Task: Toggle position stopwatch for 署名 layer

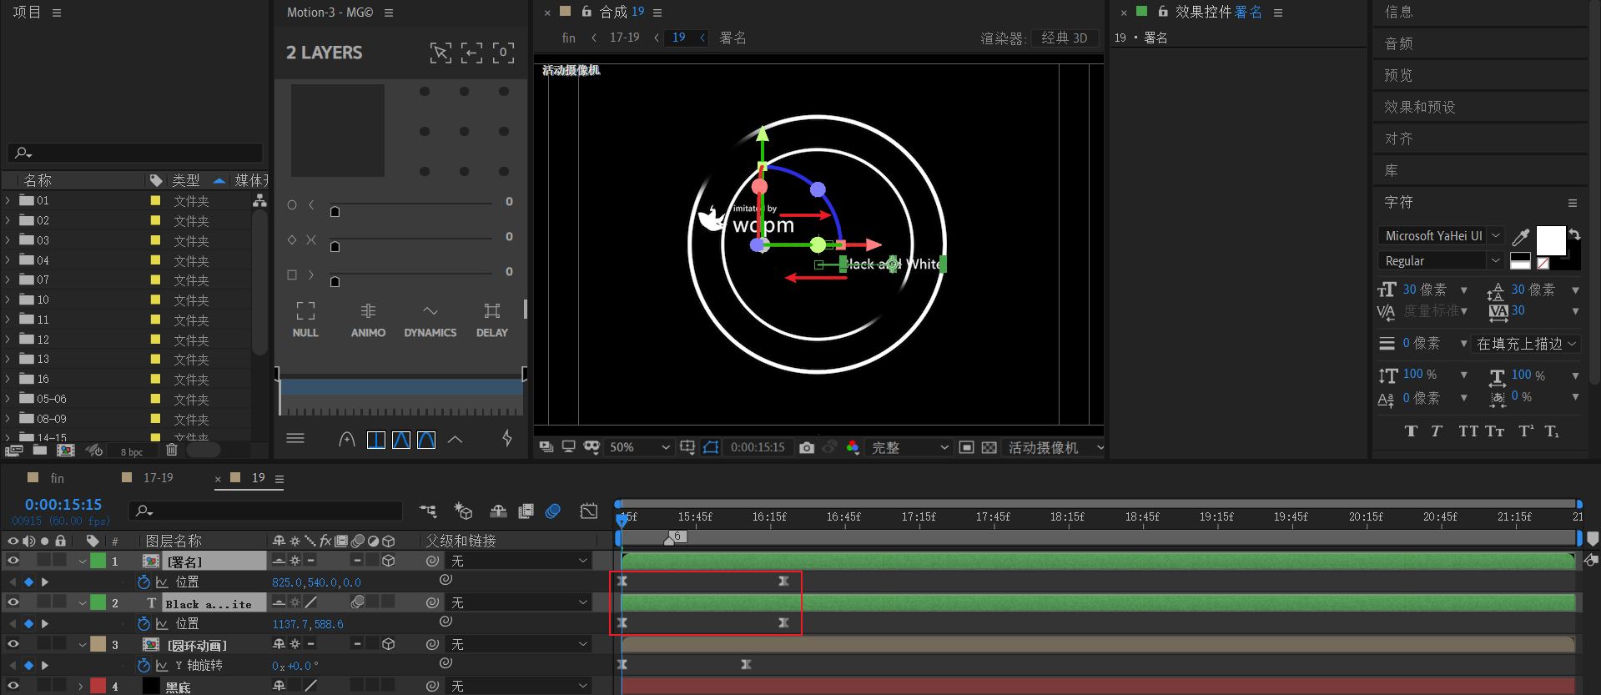Action: tap(143, 582)
